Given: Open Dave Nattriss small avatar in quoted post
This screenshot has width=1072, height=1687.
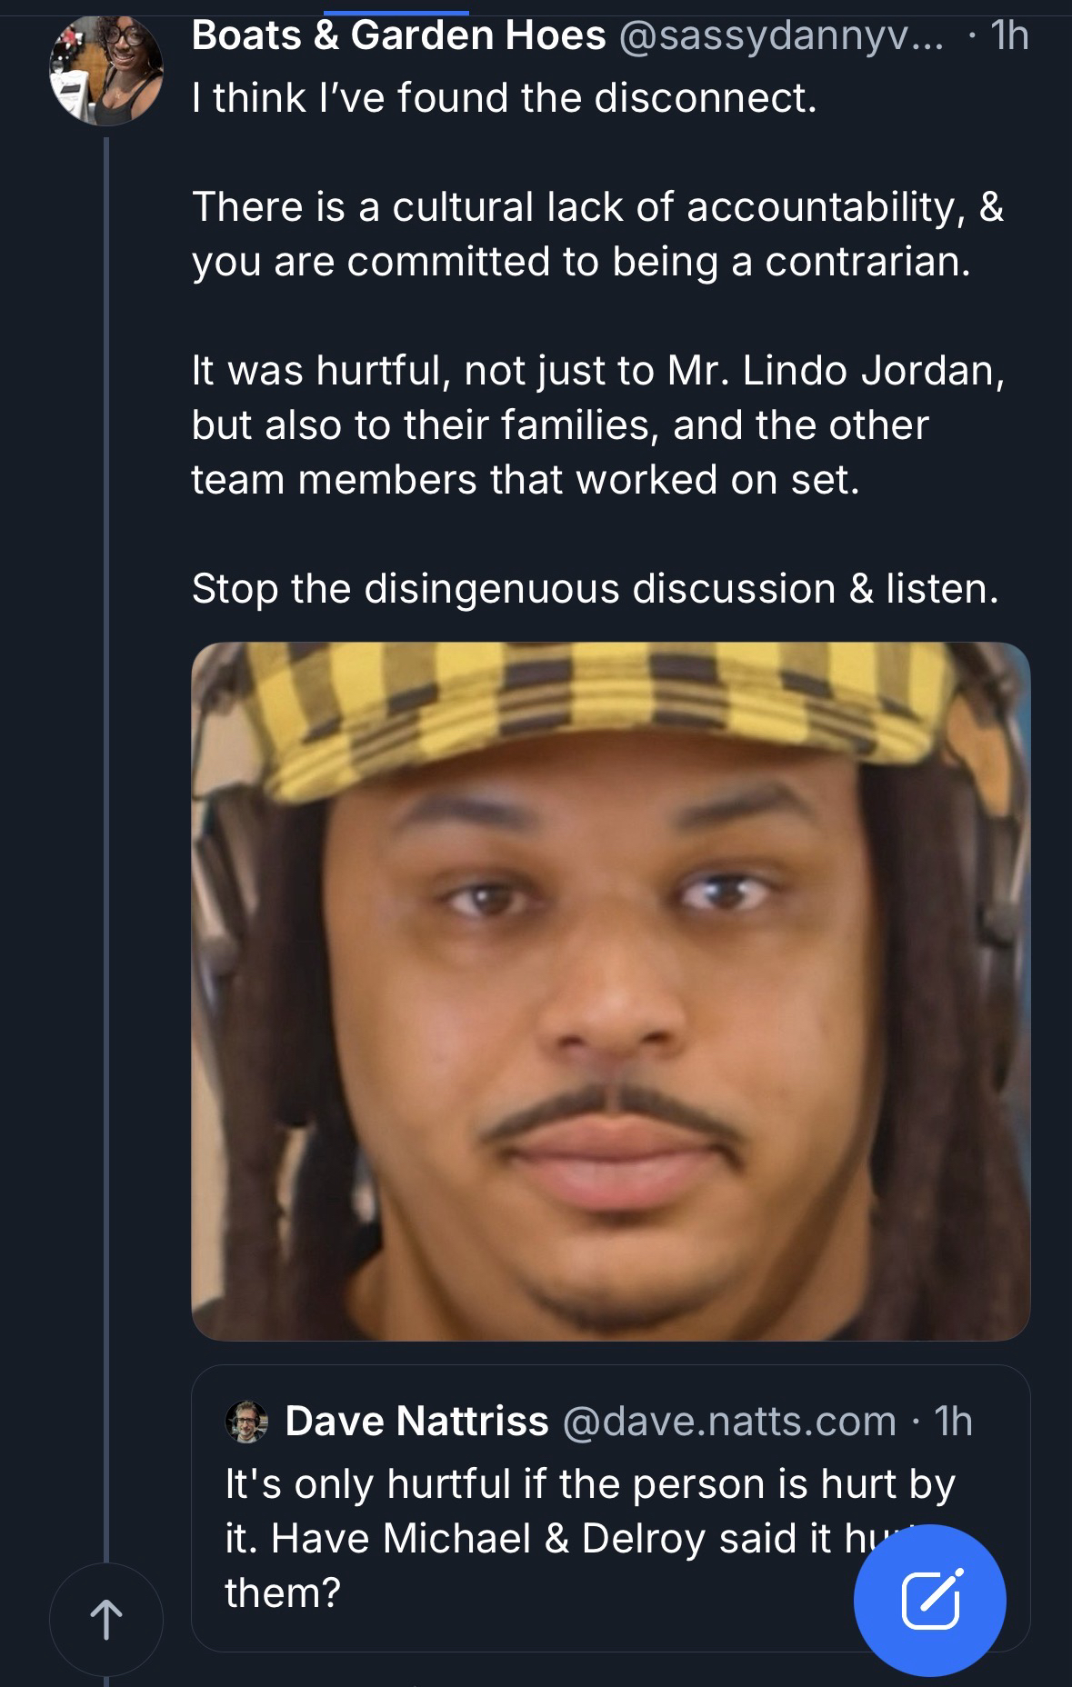Looking at the screenshot, I should (x=246, y=1422).
